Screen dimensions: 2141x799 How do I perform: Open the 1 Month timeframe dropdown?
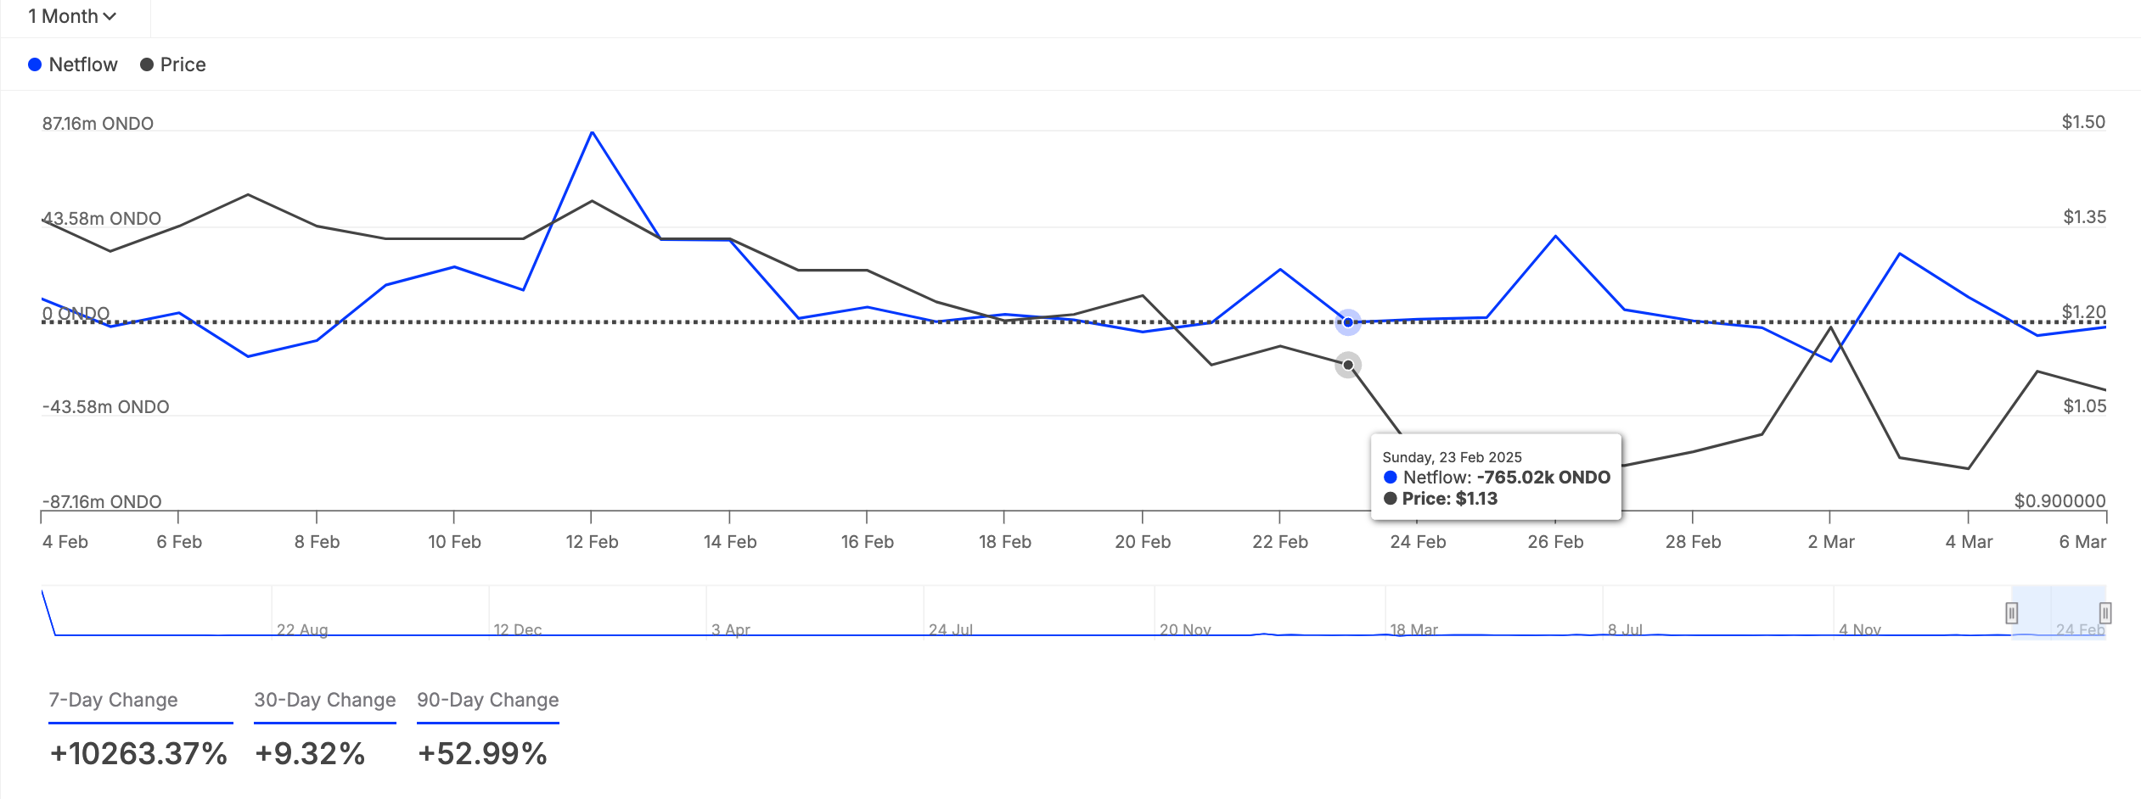pos(72,17)
